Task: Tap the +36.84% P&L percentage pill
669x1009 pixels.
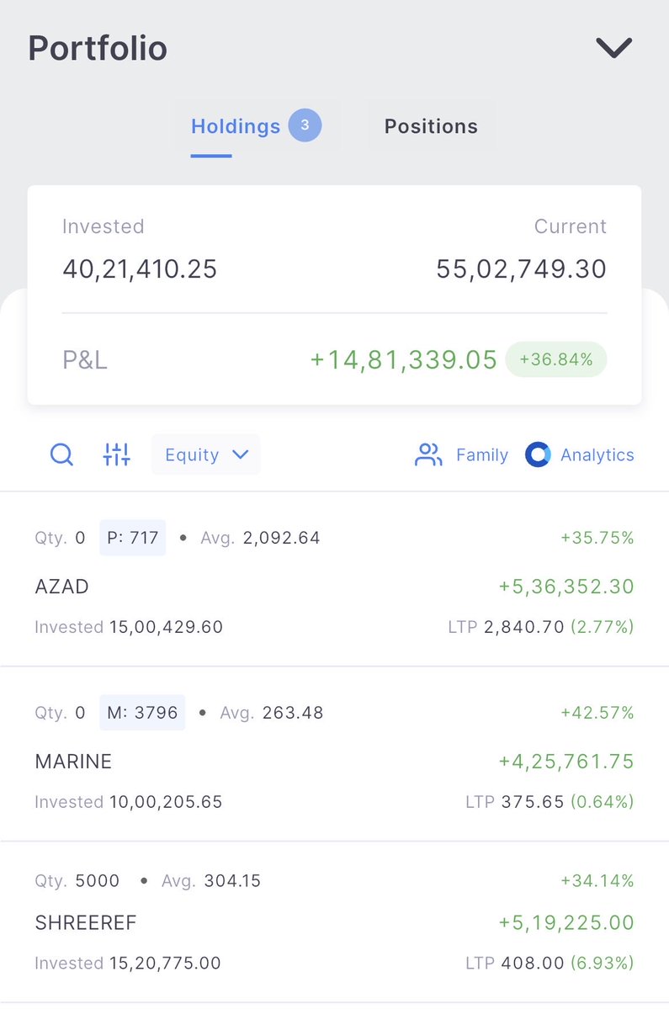Action: coord(555,359)
